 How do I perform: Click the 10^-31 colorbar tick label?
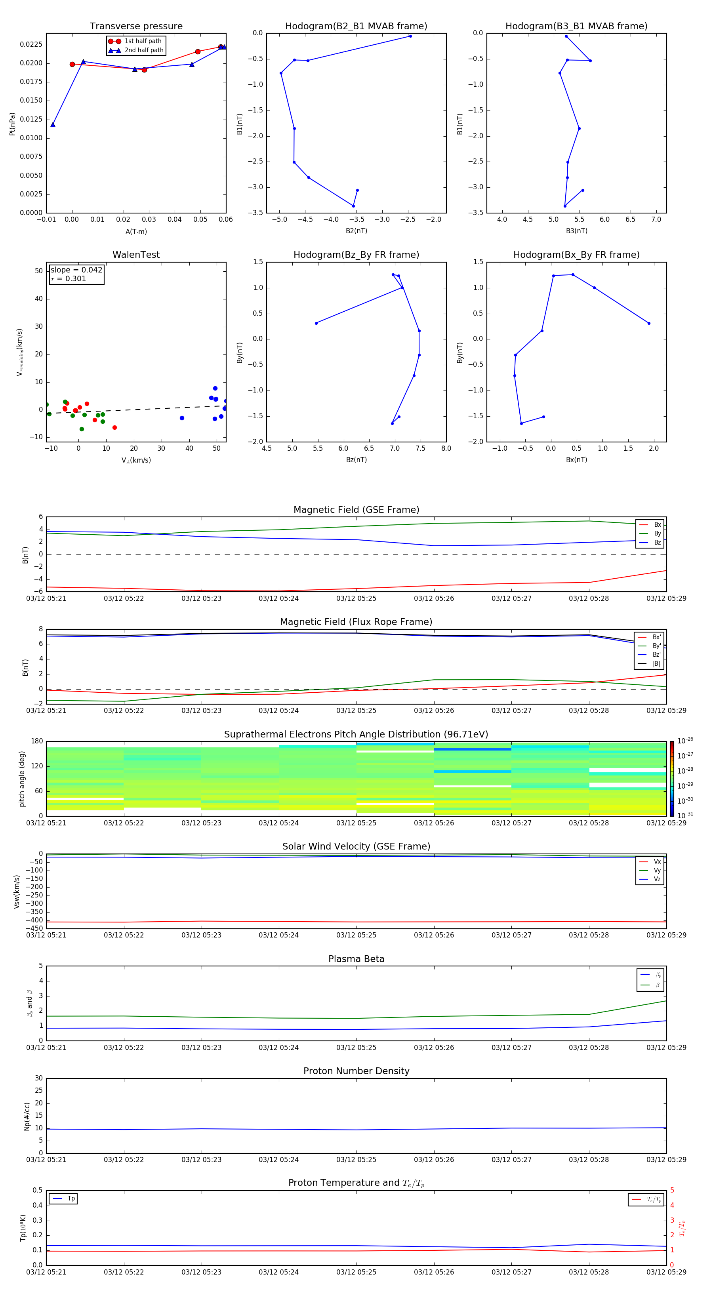click(685, 815)
